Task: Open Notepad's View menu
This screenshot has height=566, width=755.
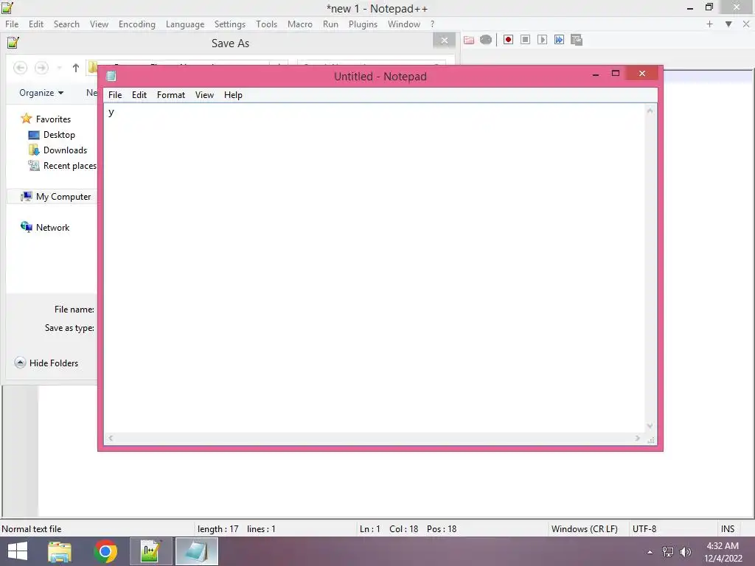Action: (205, 95)
